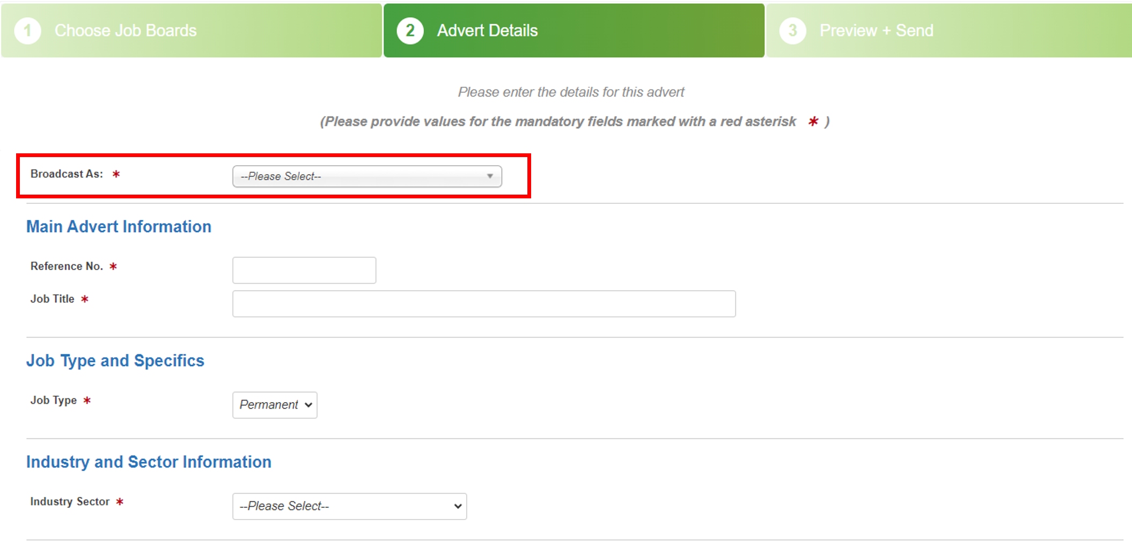Click the Job Type dropdown chevron icon
The height and width of the screenshot is (549, 1132).
307,405
